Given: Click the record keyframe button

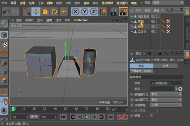Looking at the screenshot, I should coord(120,117).
